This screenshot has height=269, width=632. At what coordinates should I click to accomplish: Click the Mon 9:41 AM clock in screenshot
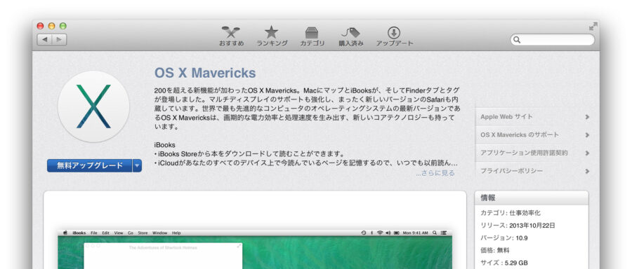pyautogui.click(x=416, y=233)
